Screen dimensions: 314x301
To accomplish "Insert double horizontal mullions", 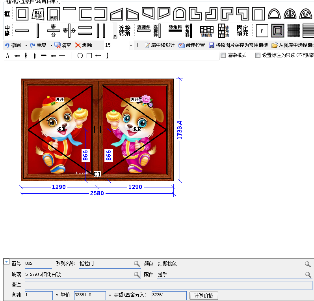I will point(85,31).
